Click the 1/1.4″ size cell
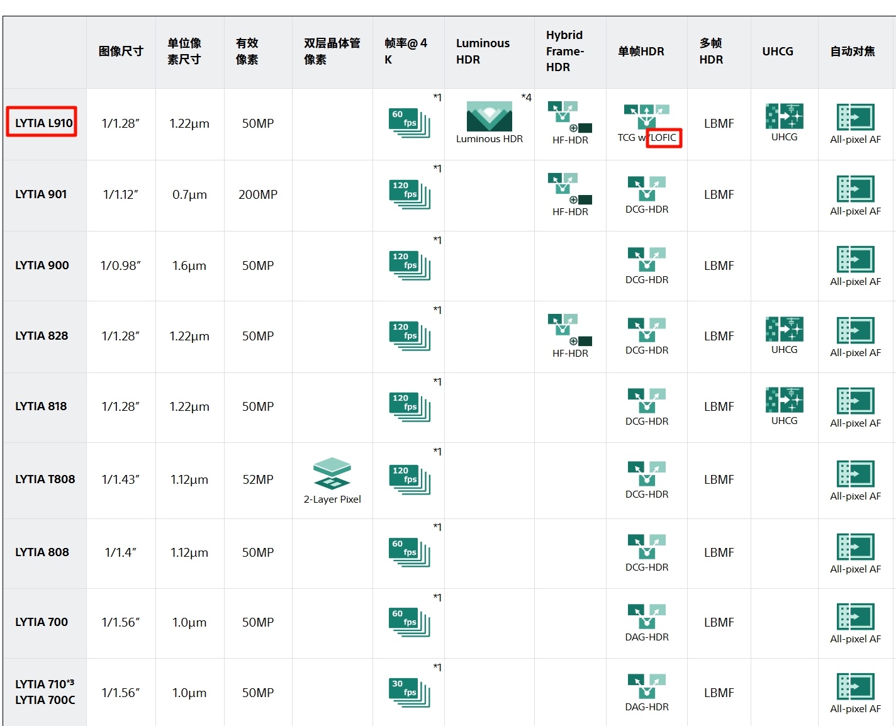Screen dimensions: 896x726 coord(121,553)
